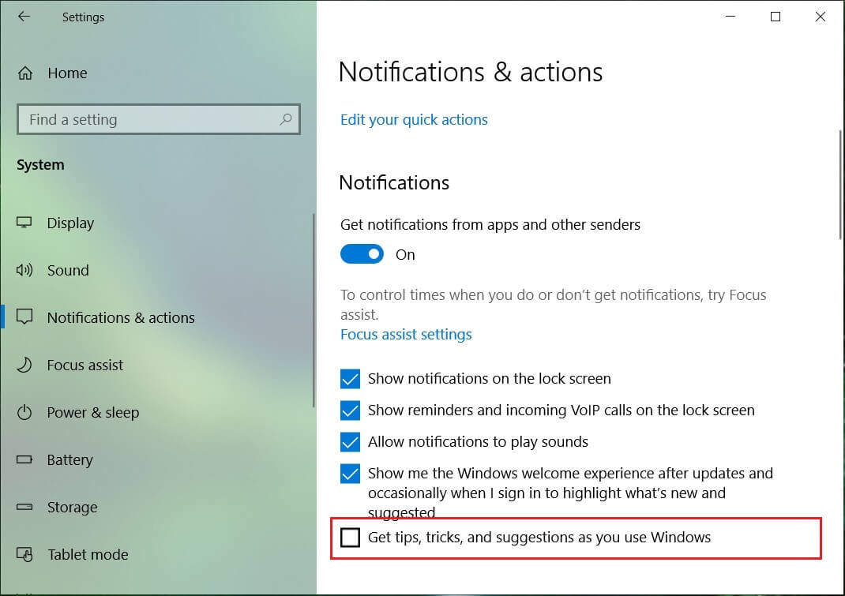Go back with the Settings back arrow

coord(24,17)
